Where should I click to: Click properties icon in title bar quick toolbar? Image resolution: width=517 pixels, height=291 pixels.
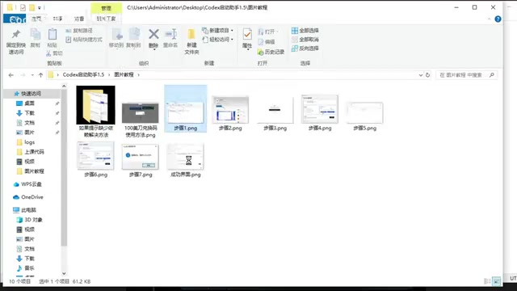click(23, 7)
